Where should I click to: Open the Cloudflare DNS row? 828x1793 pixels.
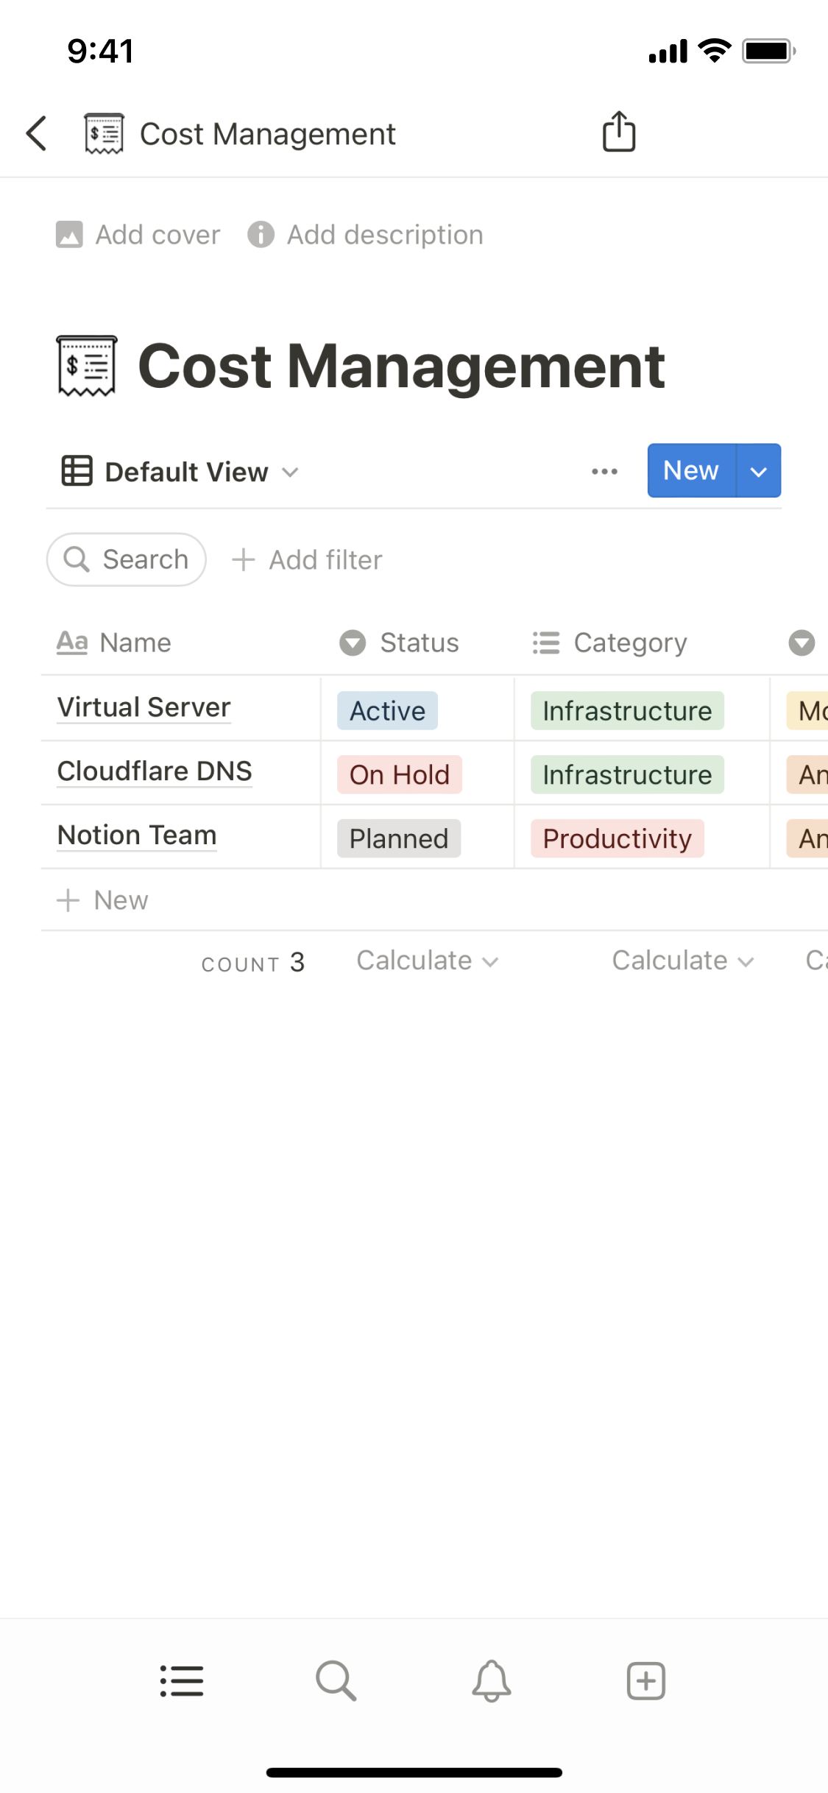tap(155, 771)
